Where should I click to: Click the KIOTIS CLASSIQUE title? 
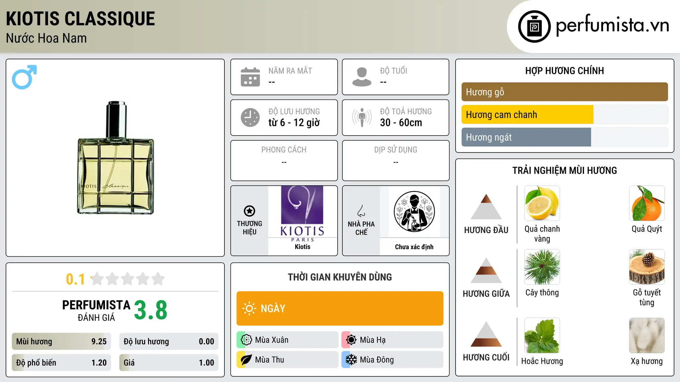click(80, 19)
